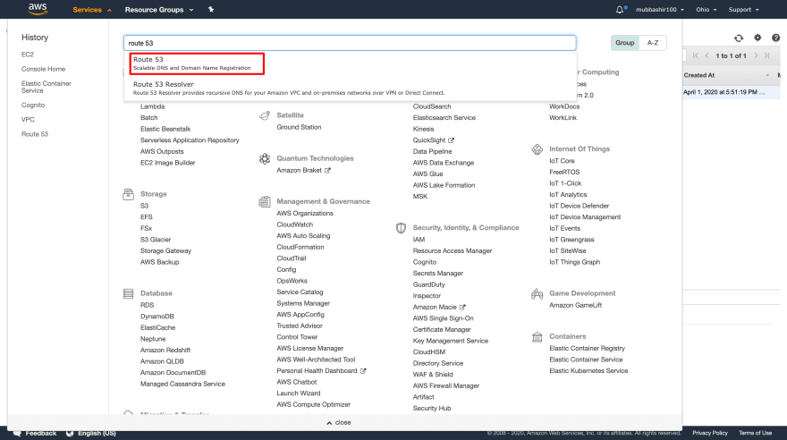Click the Management & Governance icon
The width and height of the screenshot is (787, 440).
(265, 202)
